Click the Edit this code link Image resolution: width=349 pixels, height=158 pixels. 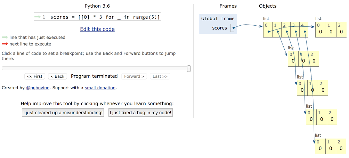tap(97, 29)
